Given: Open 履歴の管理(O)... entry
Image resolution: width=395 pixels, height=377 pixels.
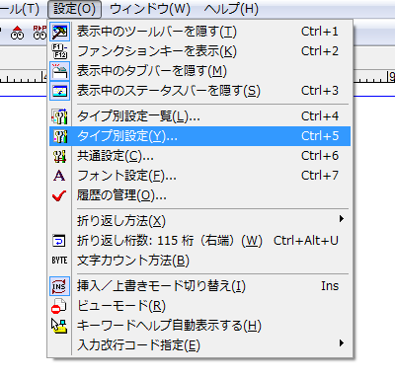Looking at the screenshot, I should tap(199, 195).
